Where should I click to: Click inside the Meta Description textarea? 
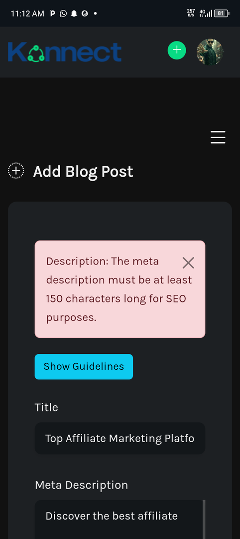119,520
